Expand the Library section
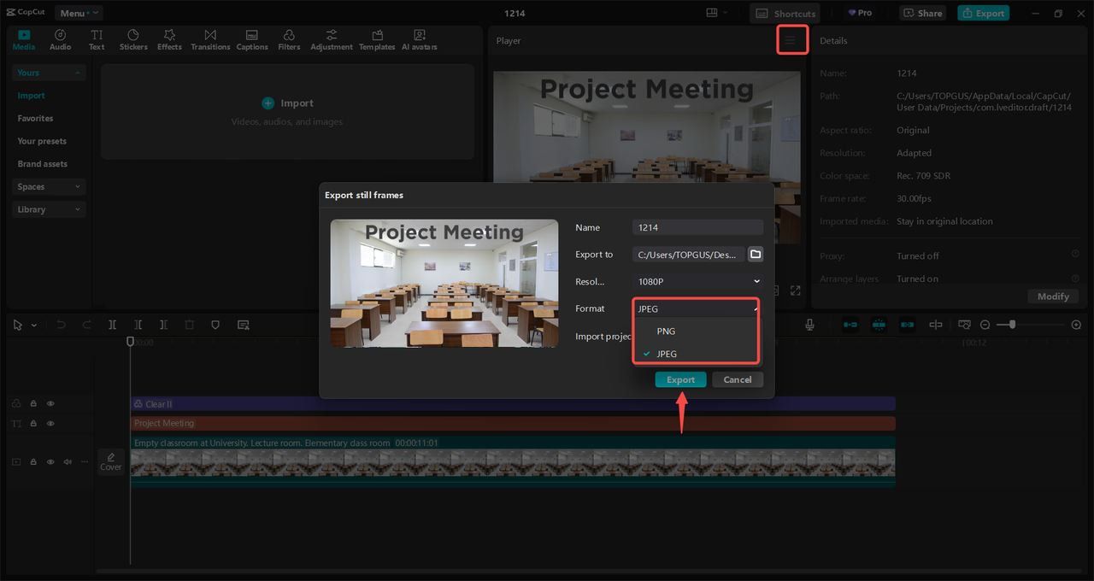Screen dimensions: 1094x581 coord(49,209)
